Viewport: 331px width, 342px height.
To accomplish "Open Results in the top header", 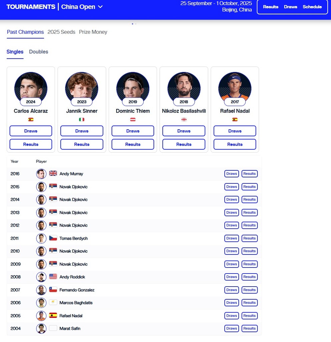I will coord(271,7).
